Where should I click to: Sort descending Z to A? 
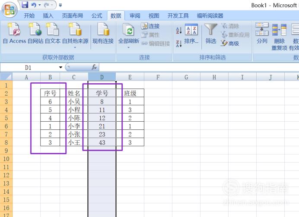[x=179, y=44]
